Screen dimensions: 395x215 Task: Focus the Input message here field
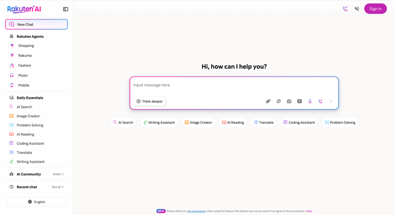(x=234, y=85)
